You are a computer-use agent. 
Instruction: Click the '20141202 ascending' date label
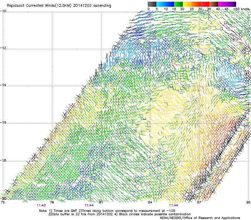coord(92,6)
